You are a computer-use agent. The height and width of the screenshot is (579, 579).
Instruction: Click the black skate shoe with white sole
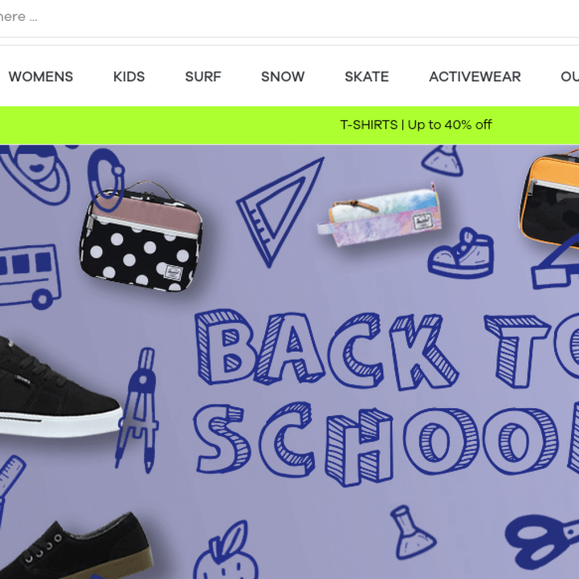[x=59, y=387]
